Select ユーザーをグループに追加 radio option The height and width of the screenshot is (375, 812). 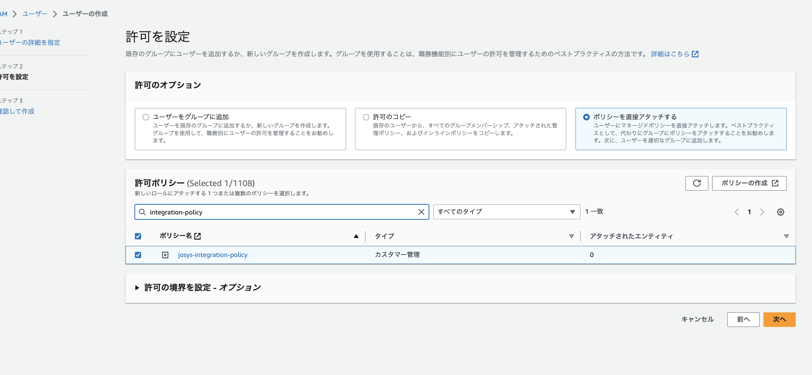point(146,117)
